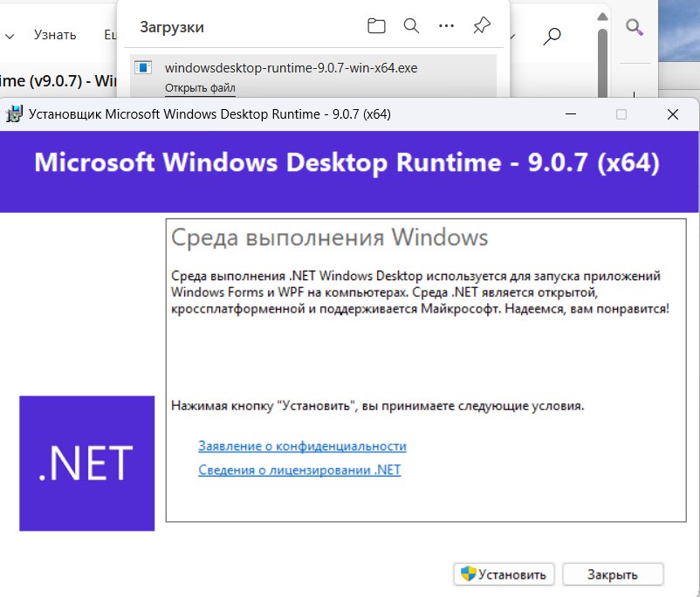Click the search icon in Загрузки panel

(x=411, y=26)
